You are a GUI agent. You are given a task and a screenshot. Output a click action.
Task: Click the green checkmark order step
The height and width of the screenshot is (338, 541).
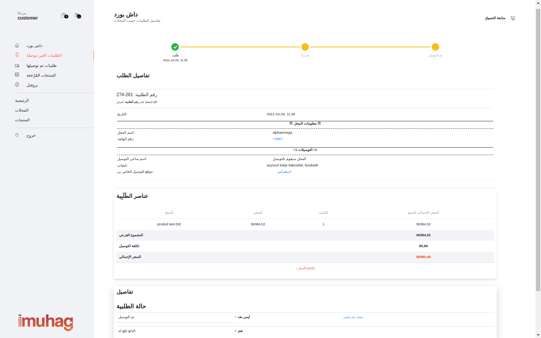(x=175, y=47)
